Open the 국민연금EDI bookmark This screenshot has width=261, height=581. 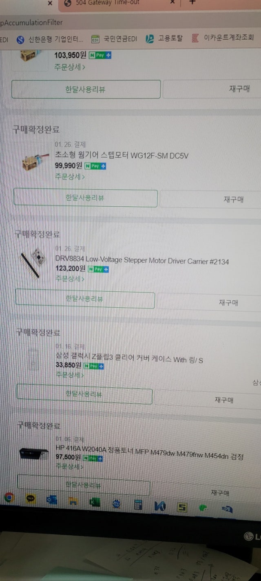(114, 39)
